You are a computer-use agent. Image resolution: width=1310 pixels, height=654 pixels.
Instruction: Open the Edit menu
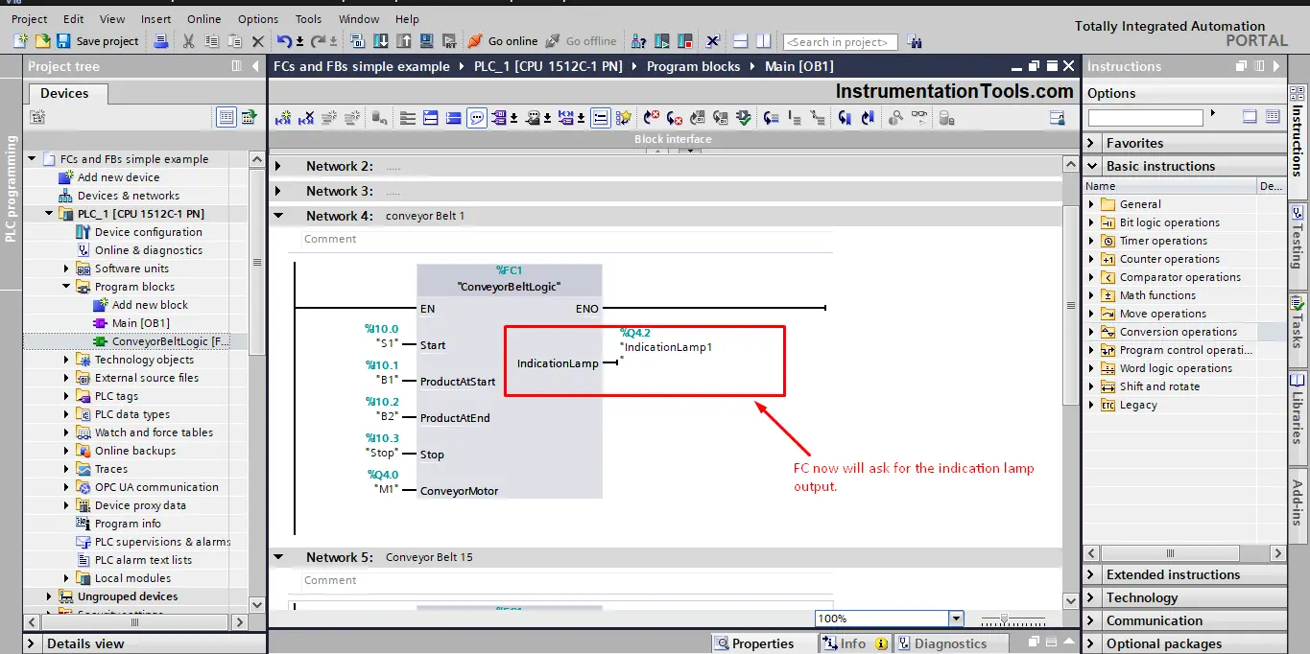point(74,19)
